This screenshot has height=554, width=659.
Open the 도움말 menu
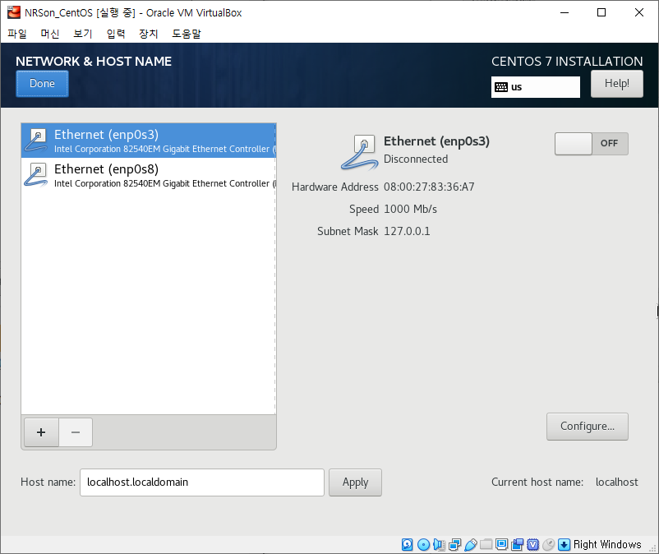(187, 34)
